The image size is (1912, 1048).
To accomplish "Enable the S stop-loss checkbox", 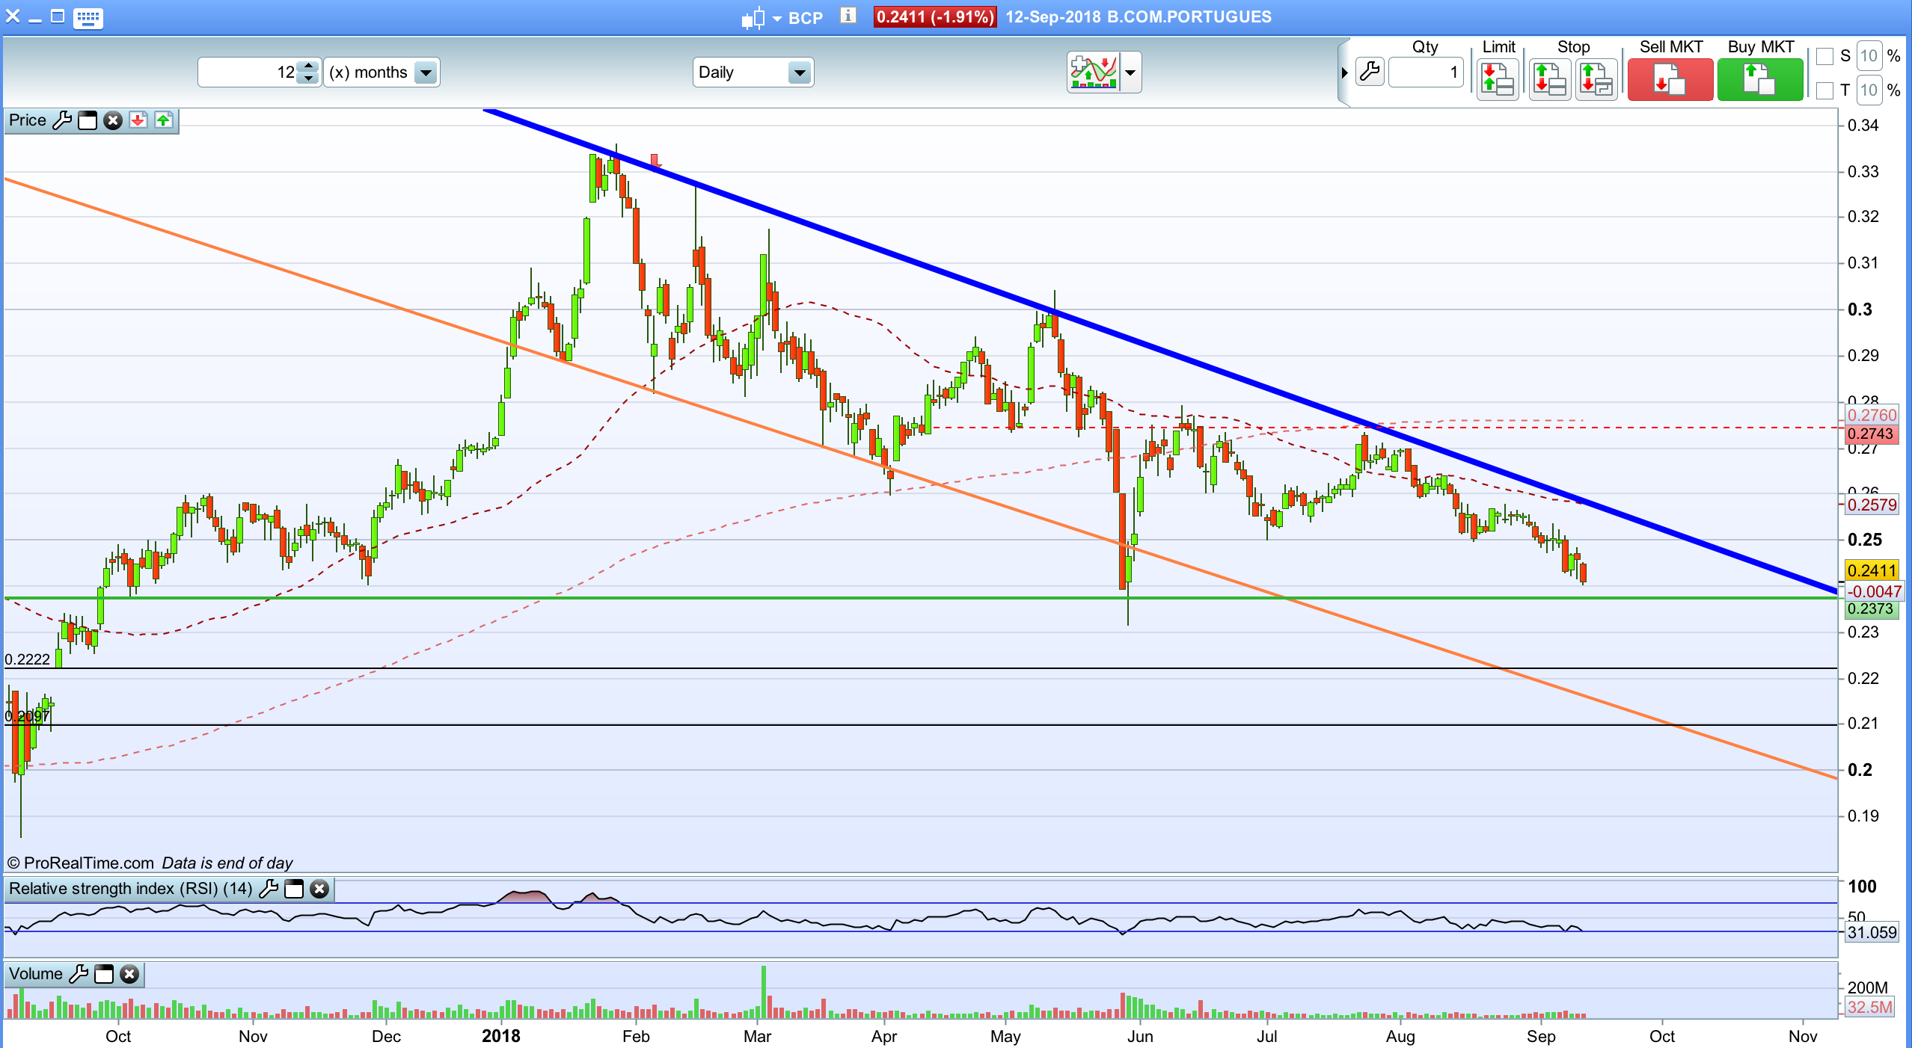I will pyautogui.click(x=1824, y=56).
